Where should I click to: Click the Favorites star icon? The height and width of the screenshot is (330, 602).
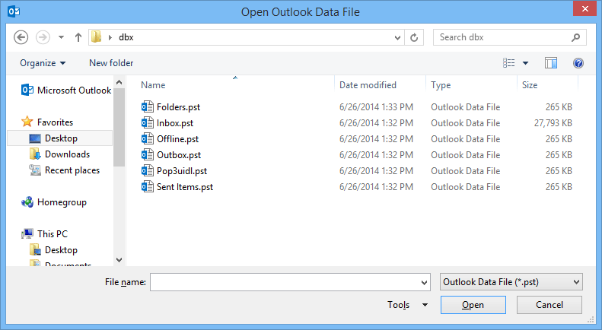(x=27, y=122)
